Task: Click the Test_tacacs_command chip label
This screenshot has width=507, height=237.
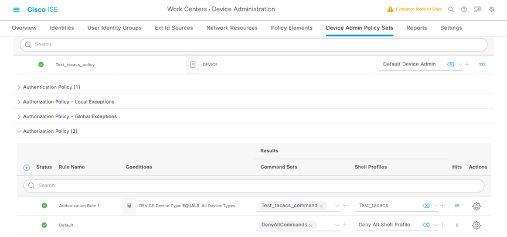Action: point(290,205)
